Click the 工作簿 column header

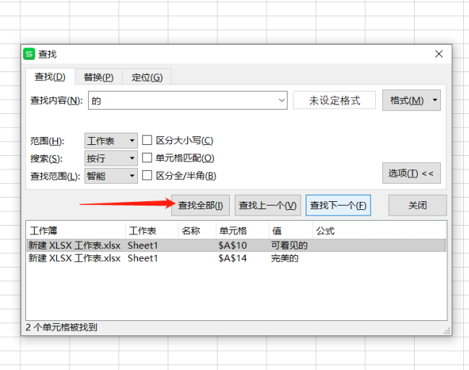[76, 231]
